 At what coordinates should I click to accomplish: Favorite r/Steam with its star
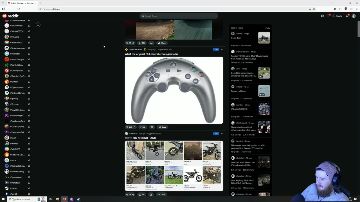(29, 188)
